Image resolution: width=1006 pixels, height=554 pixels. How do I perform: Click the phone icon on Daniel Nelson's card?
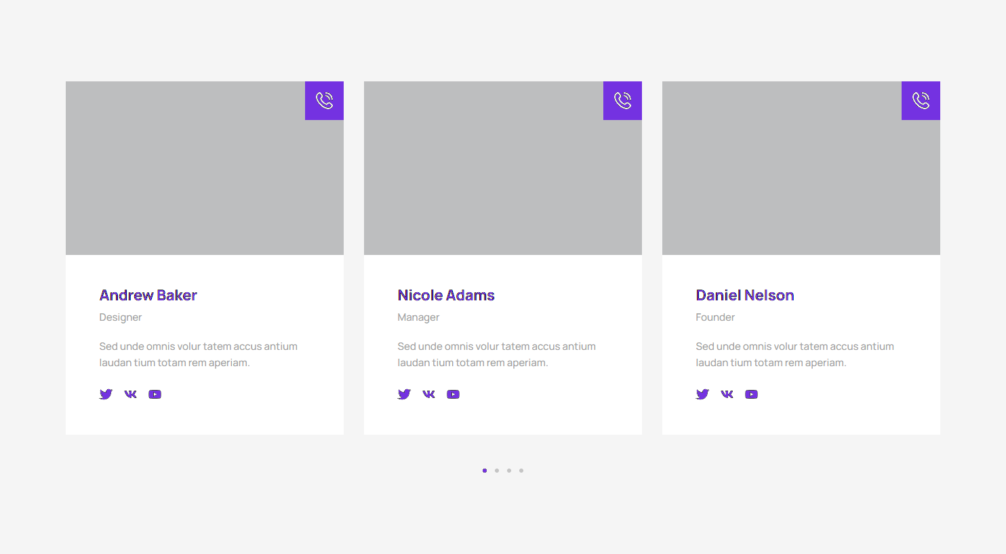(921, 100)
